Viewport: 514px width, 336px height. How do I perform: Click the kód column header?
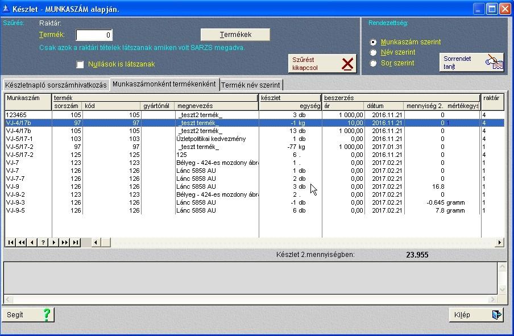[x=111, y=106]
